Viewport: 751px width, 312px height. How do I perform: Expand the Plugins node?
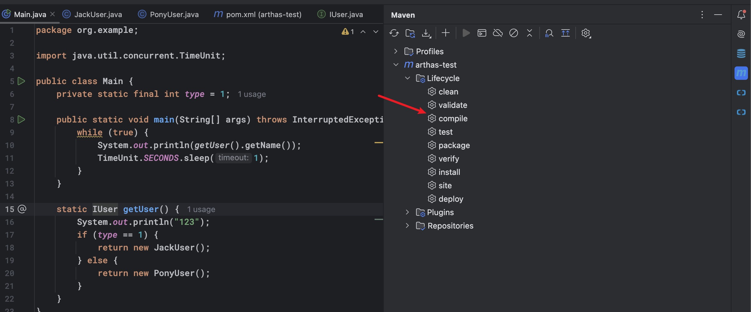(x=407, y=212)
